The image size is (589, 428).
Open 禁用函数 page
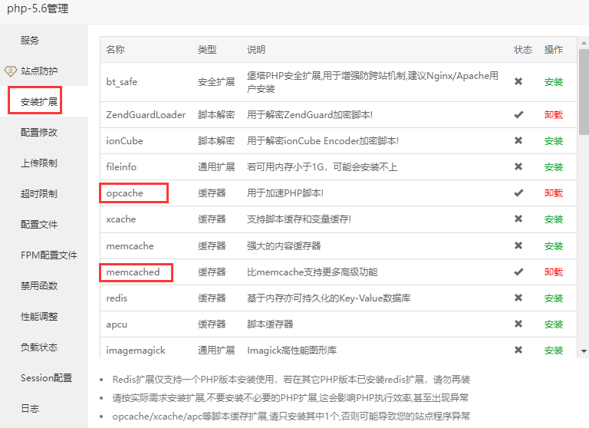pyautogui.click(x=39, y=285)
